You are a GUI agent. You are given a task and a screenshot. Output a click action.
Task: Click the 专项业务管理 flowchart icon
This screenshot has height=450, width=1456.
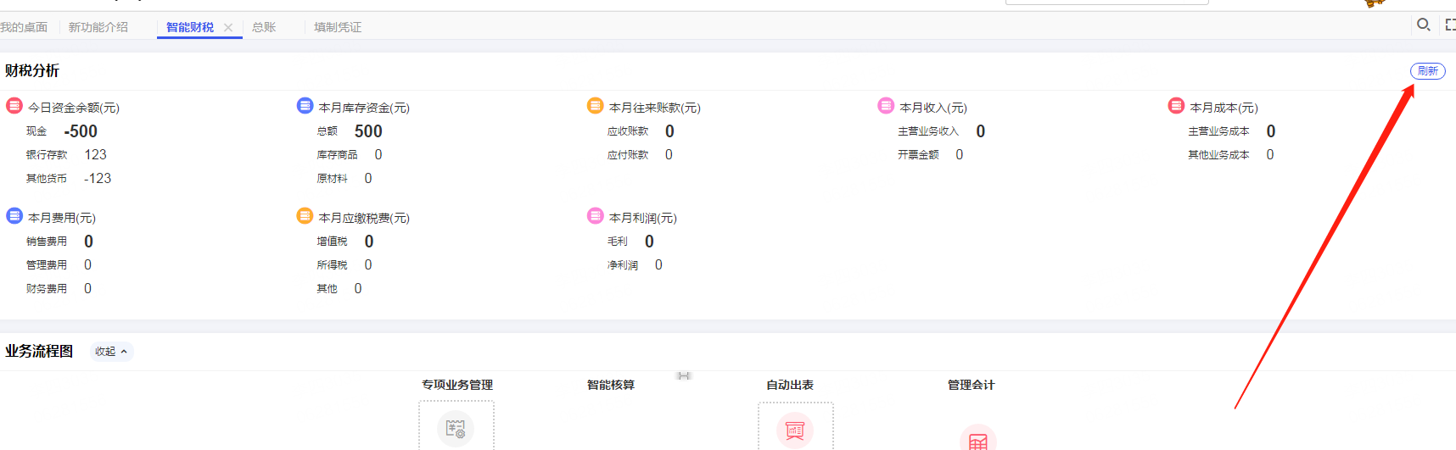pyautogui.click(x=456, y=429)
